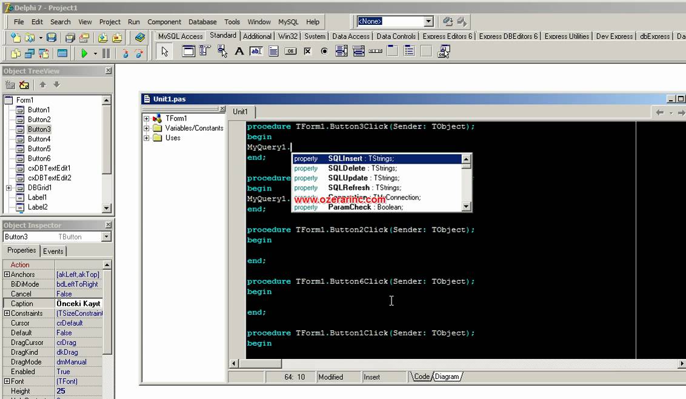Expand Uses node in code explorer
Viewport: 686px width, 399px height.
click(x=147, y=138)
